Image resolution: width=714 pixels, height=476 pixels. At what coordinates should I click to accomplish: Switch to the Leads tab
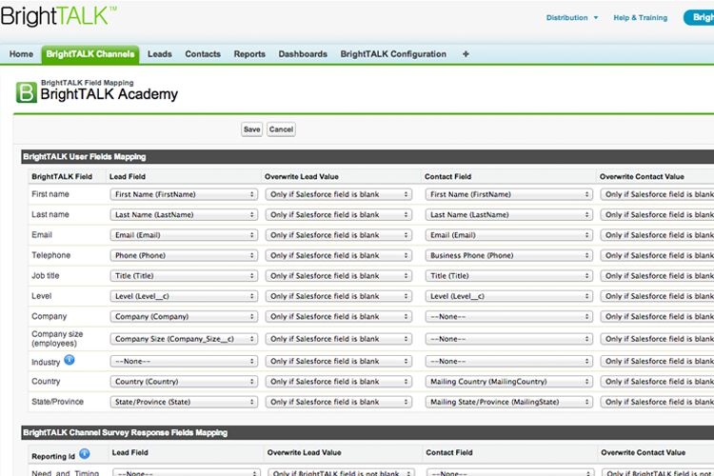pos(160,54)
